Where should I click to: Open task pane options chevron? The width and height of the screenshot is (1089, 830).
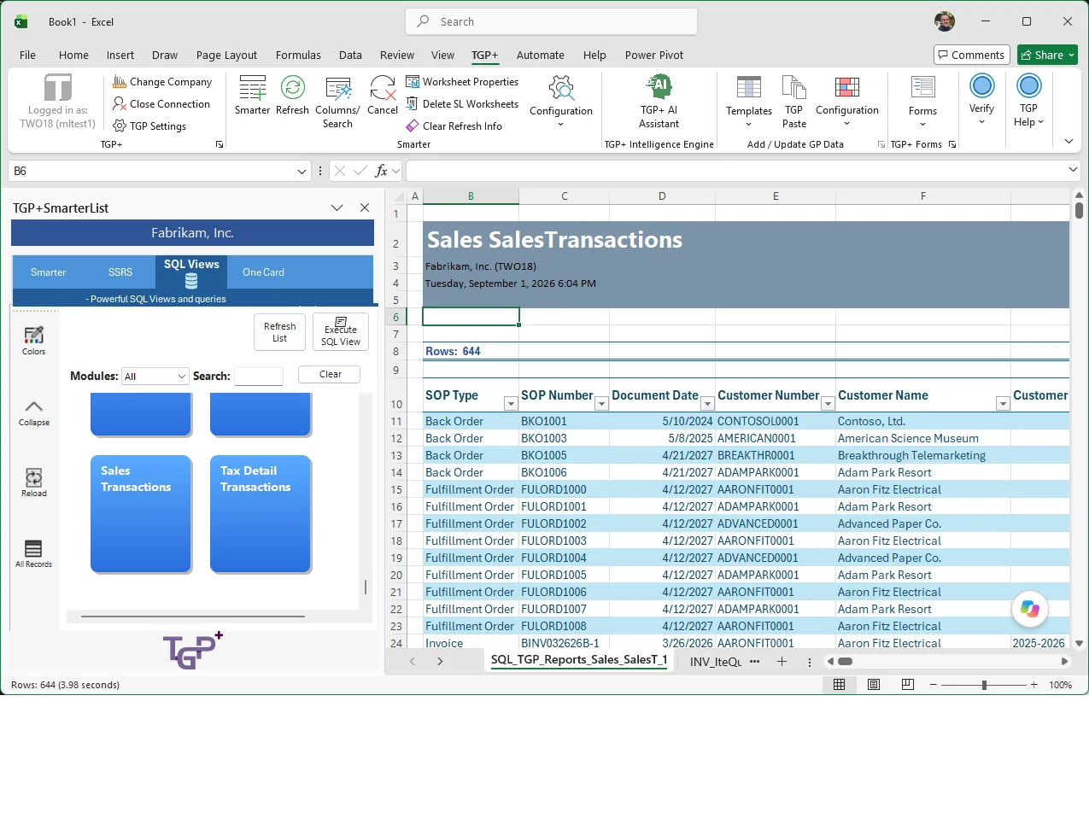(337, 207)
